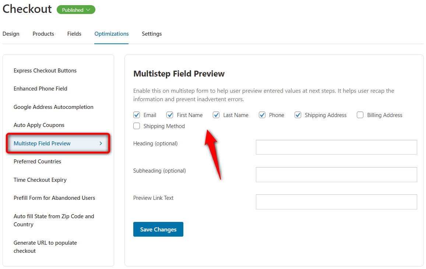426x269 pixels.
Task: Disable the Last Name checkbox
Action: click(x=216, y=115)
